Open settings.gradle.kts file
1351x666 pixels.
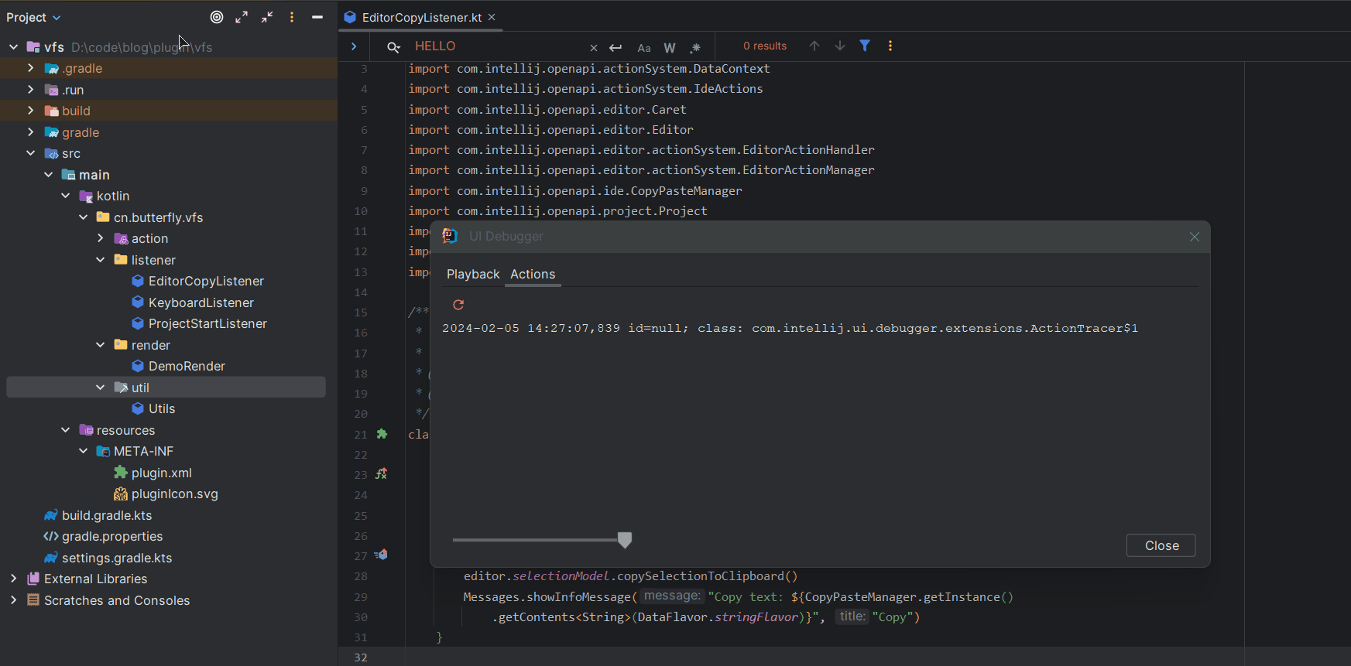tap(117, 558)
